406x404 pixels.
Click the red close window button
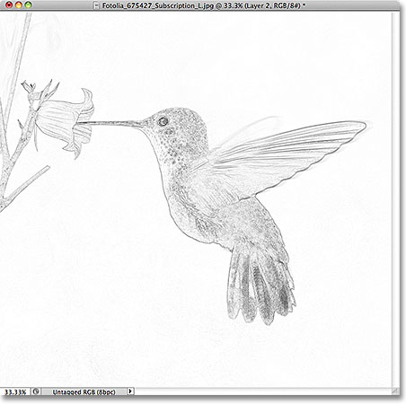point(9,4)
